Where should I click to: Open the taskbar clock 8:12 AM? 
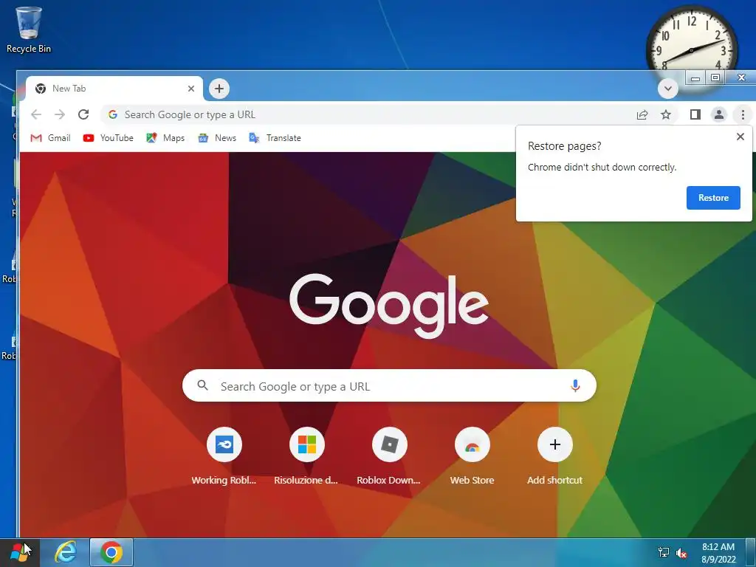(x=718, y=553)
